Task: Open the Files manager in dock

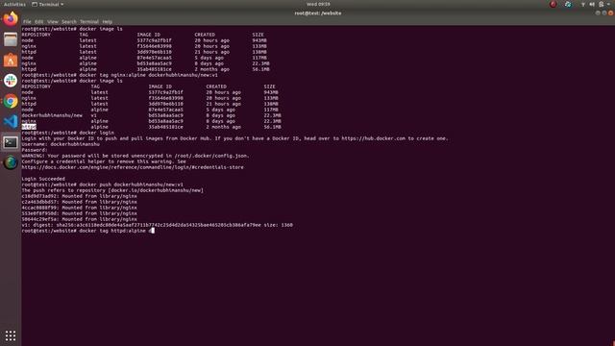Action: tap(11, 39)
